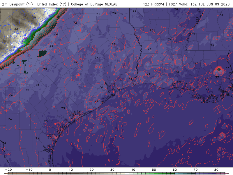The height and width of the screenshot is (175, 233).
Task: Click the blue "13" contour label
Action: tap(10, 30)
